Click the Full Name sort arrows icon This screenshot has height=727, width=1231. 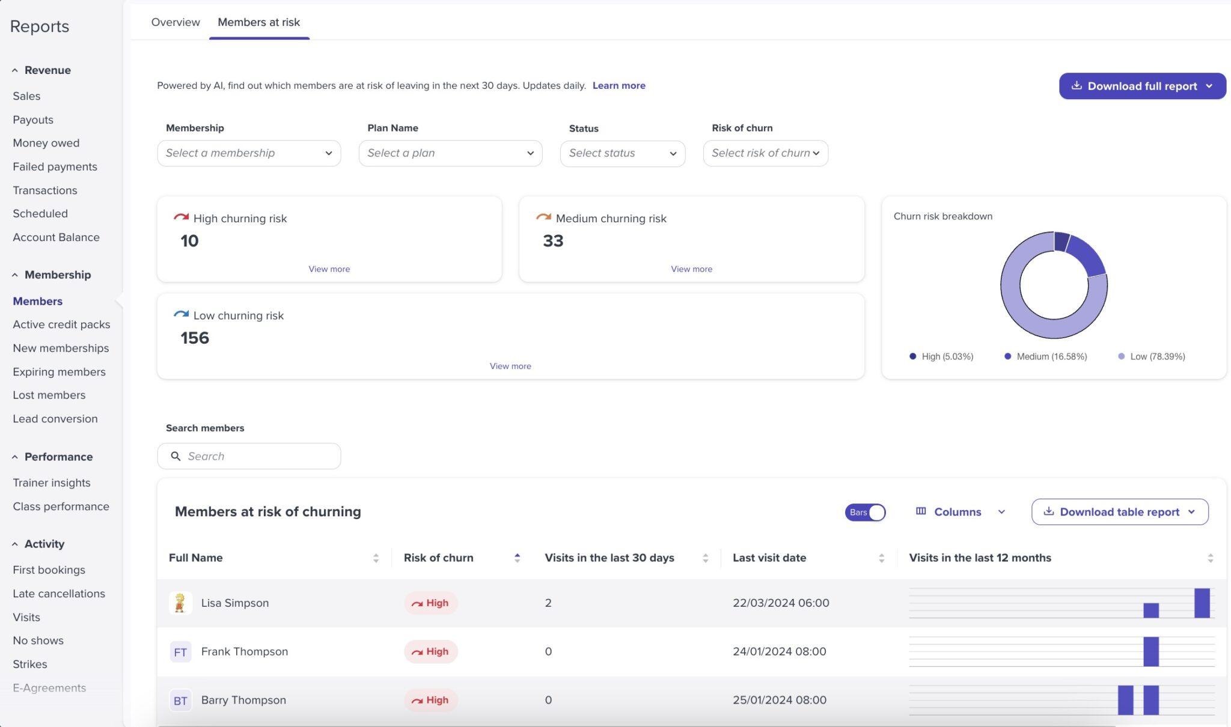pos(376,558)
